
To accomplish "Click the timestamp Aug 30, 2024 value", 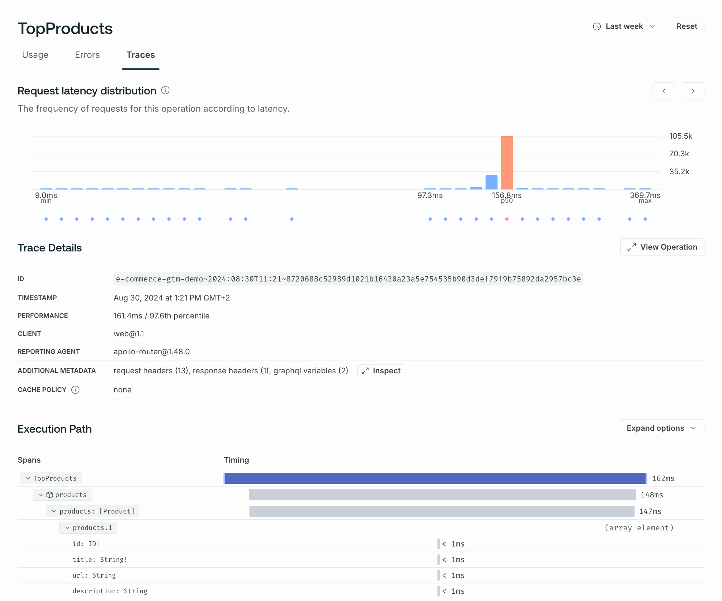I will tap(172, 298).
